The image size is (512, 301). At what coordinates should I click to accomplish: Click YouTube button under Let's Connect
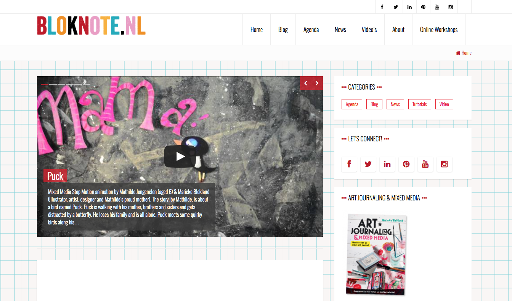[x=425, y=164]
